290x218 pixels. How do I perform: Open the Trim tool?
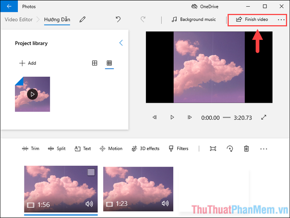[31, 149]
